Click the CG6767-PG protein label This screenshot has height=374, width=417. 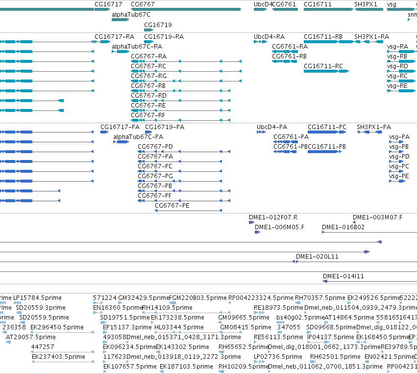pos(155,176)
